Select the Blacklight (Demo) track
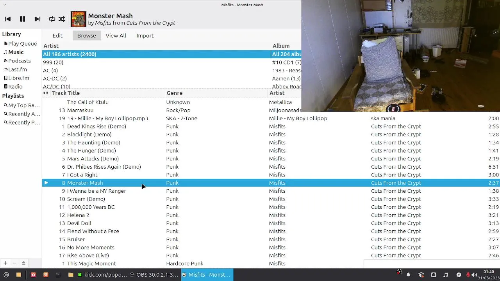This screenshot has height=281, width=500. click(89, 135)
